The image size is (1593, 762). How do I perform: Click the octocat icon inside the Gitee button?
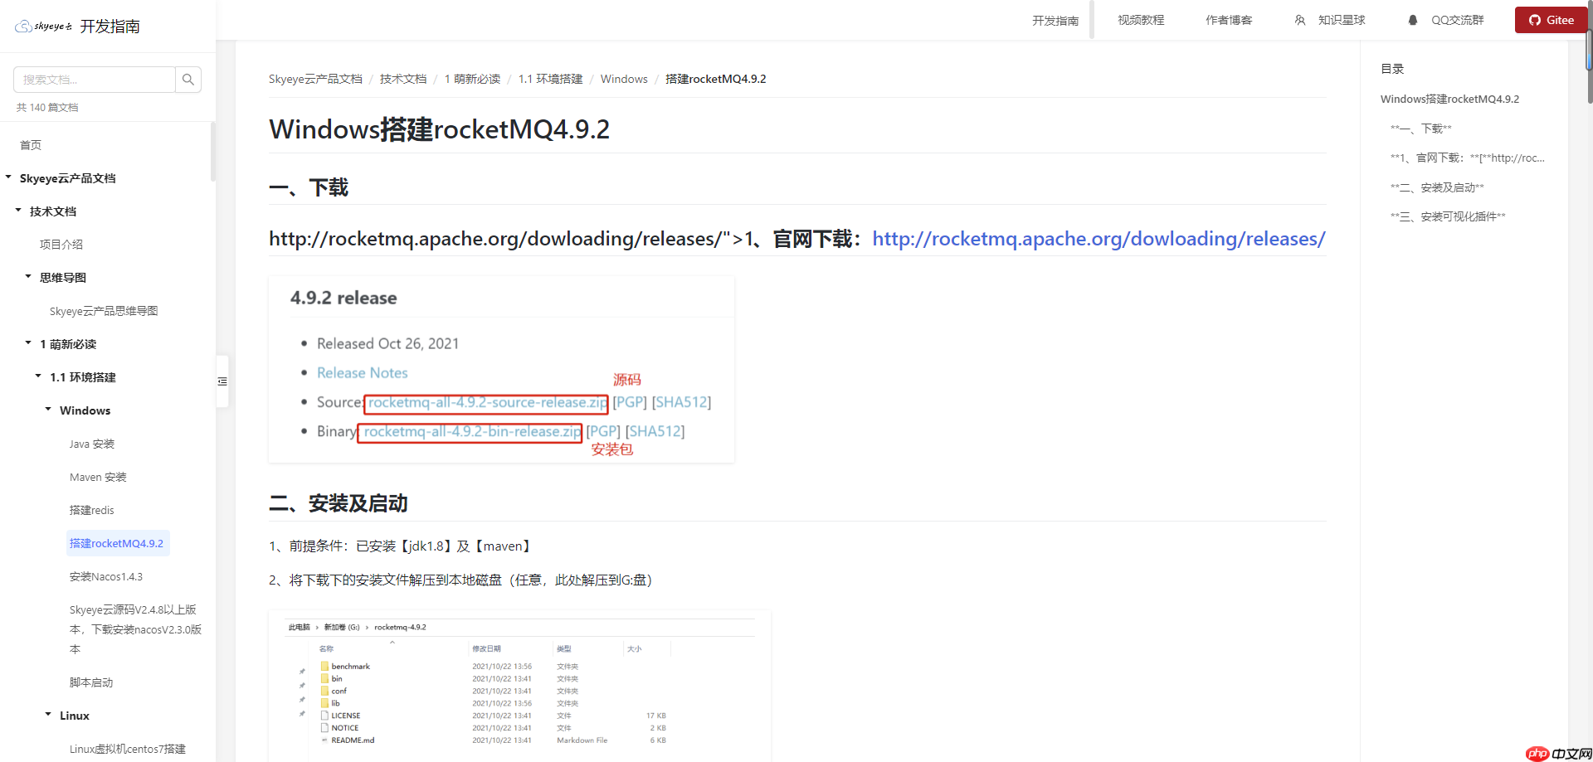pyautogui.click(x=1536, y=19)
